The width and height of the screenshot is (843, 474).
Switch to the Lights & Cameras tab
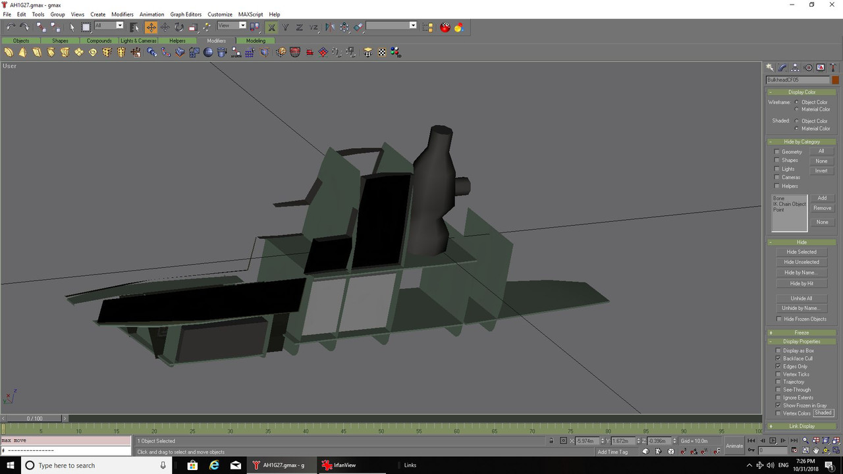[138, 41]
